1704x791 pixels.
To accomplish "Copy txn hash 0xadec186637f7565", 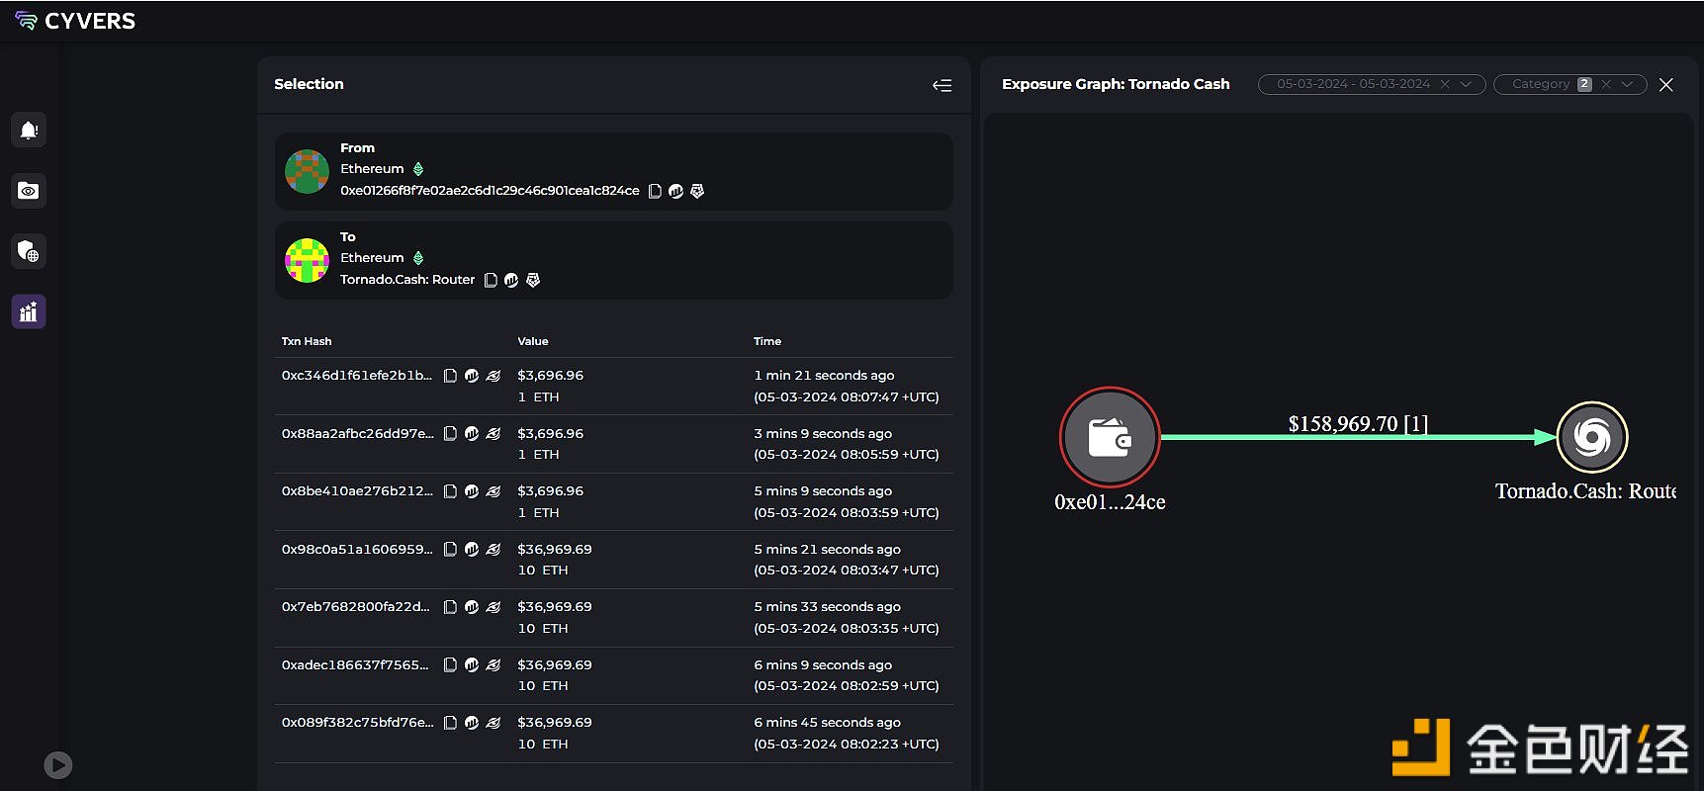I will [450, 664].
